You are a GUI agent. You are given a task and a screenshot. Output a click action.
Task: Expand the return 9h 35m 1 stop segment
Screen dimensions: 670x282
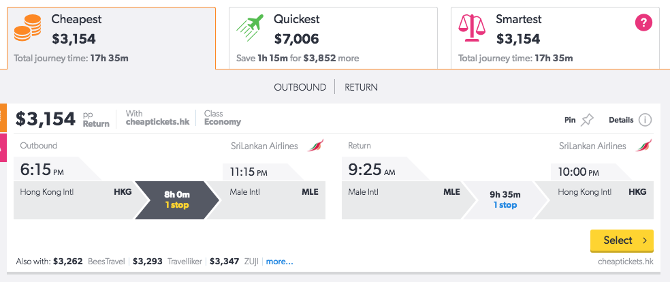click(x=505, y=200)
